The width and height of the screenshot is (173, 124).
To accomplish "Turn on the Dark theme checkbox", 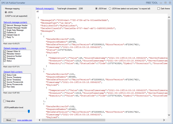I will (158, 9).
